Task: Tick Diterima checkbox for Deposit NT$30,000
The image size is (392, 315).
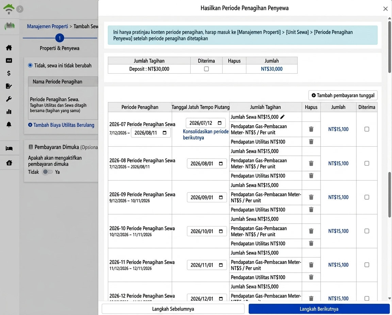Action: tap(206, 69)
